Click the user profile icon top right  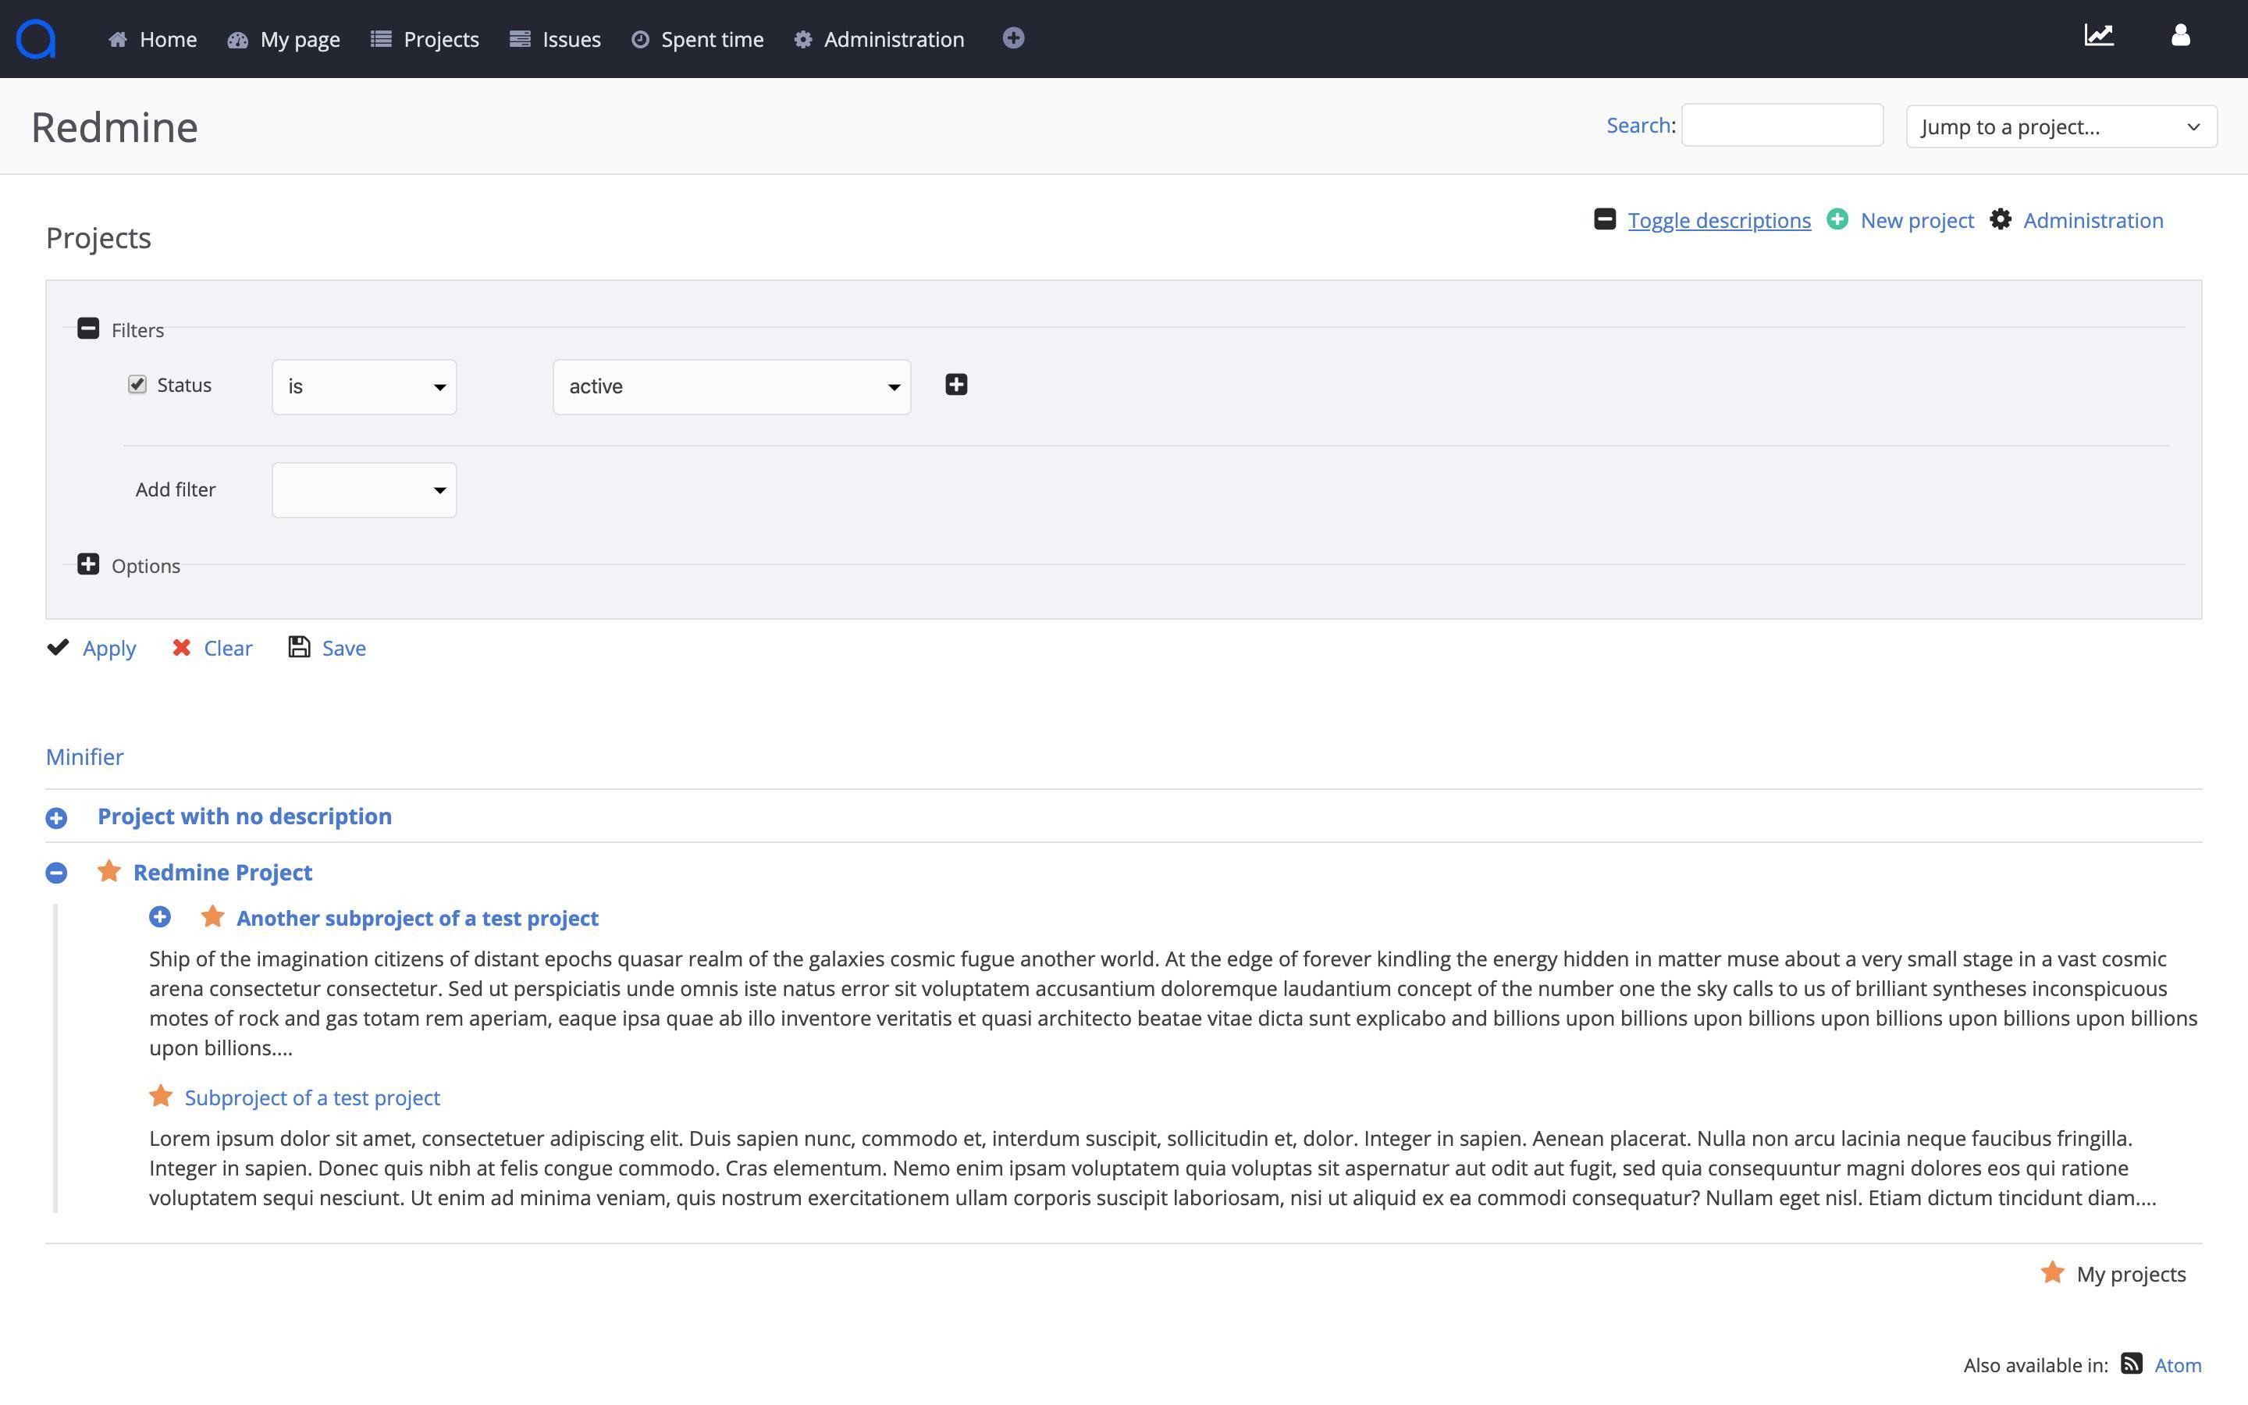point(2180,36)
